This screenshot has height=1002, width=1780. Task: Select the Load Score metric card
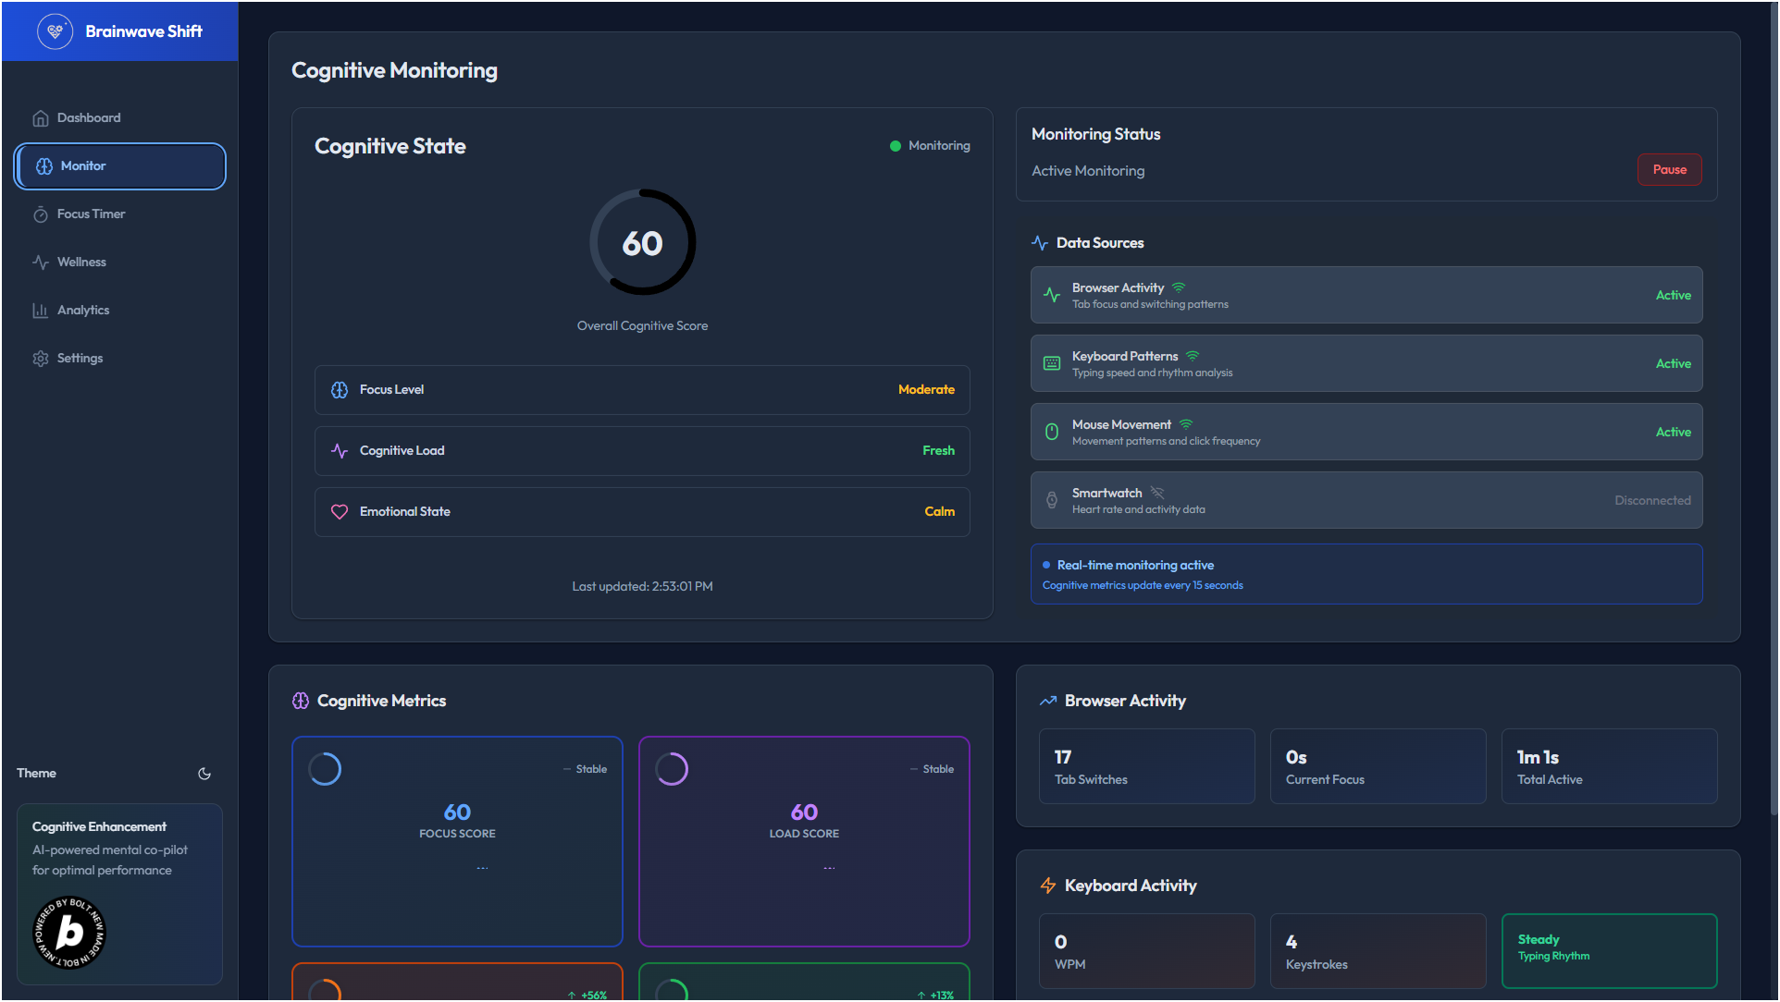[x=804, y=841]
